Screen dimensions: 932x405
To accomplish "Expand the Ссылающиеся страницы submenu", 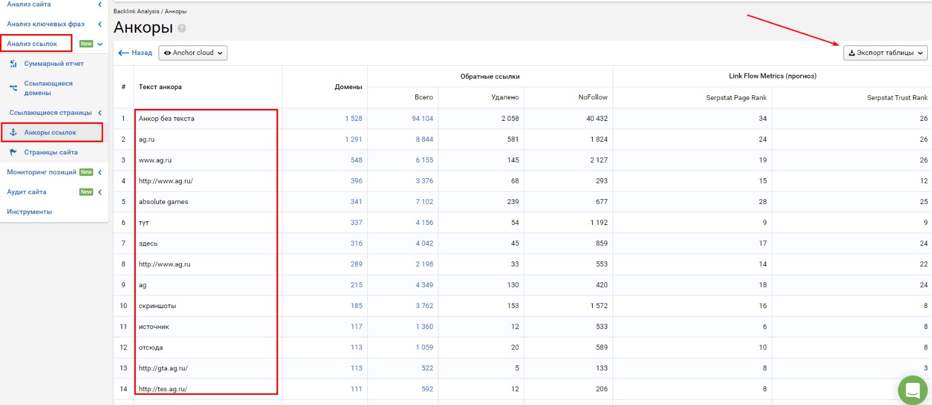I will (x=100, y=112).
